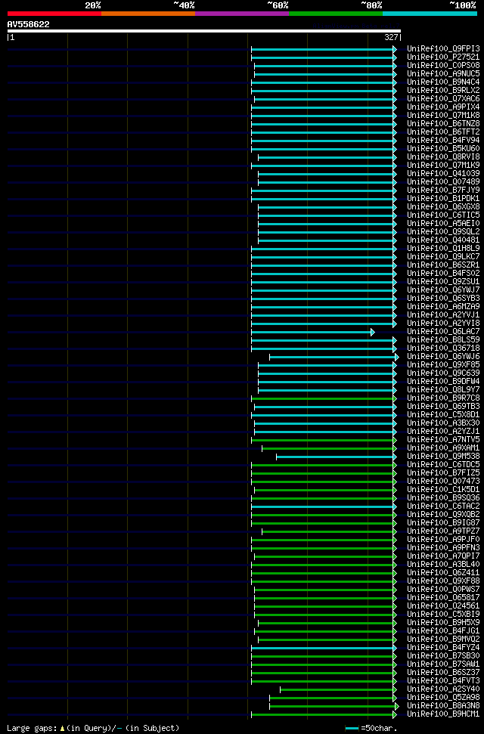Screen dimensions: 484x734
Task: Click the orange ~40% identity legend segment
Action: [148, 14]
